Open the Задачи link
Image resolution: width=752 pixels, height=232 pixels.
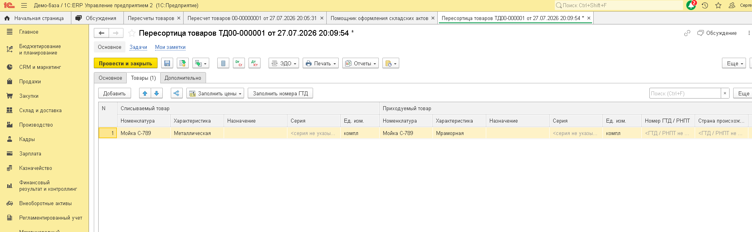(x=138, y=47)
